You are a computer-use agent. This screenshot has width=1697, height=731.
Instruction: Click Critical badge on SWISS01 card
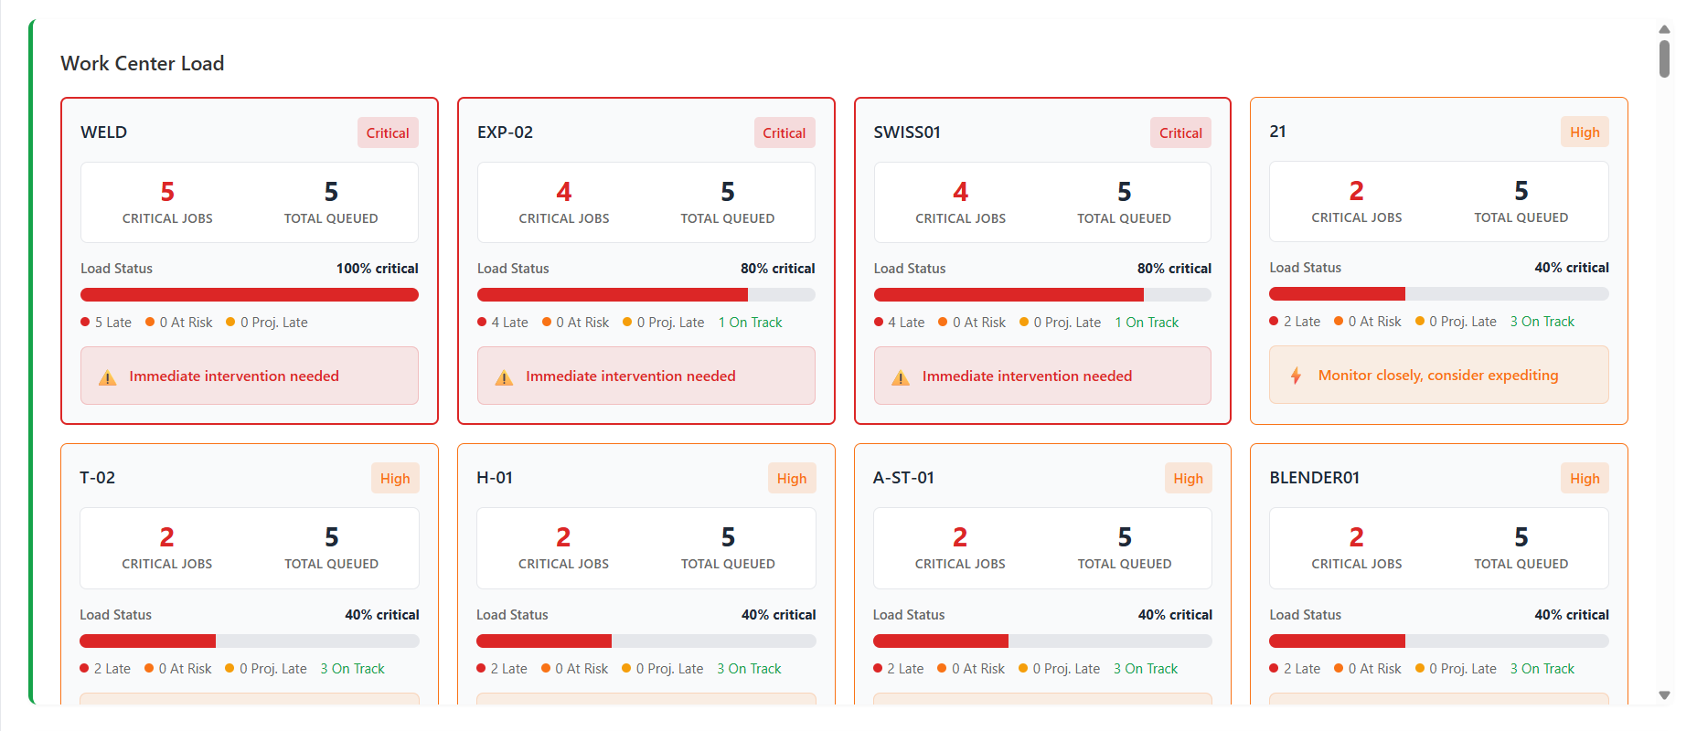[1180, 132]
